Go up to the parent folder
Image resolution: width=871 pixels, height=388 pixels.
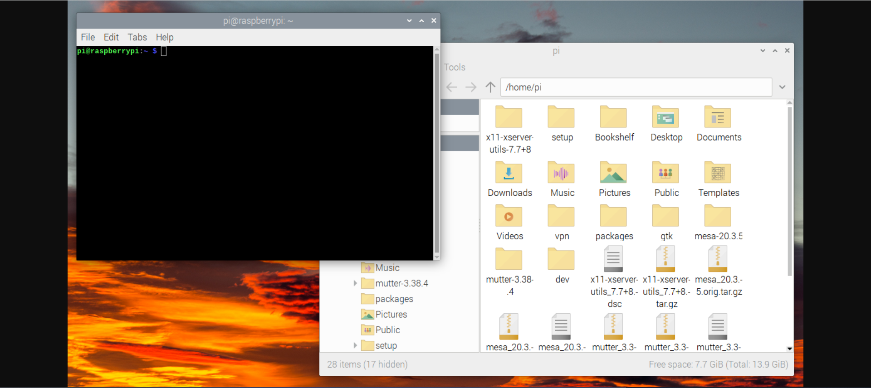(490, 87)
